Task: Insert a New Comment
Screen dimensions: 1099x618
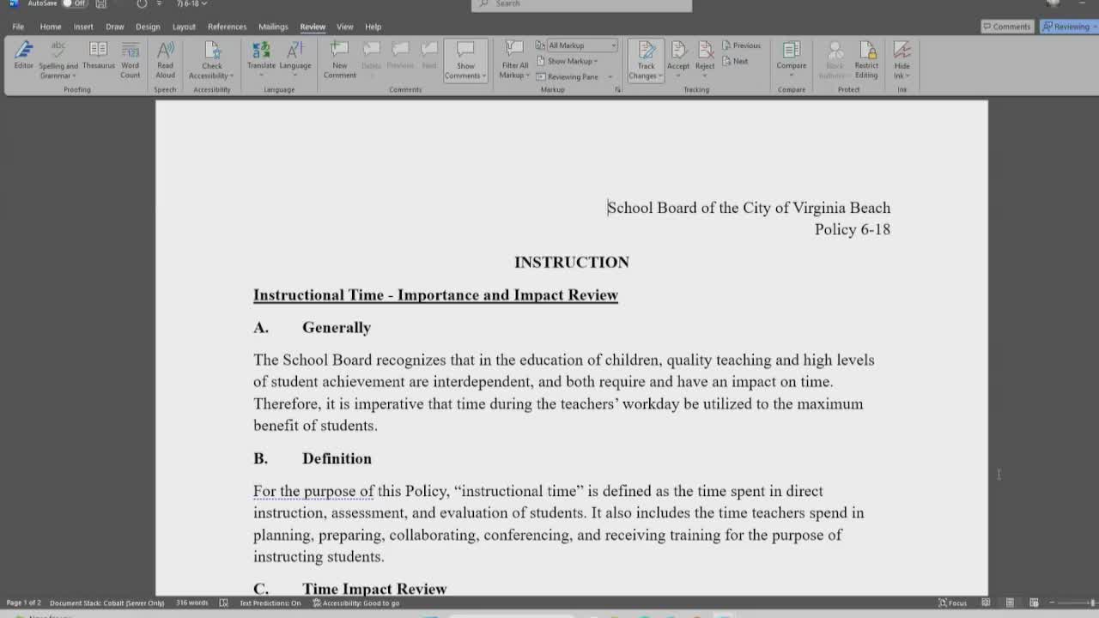Action: [x=339, y=58]
